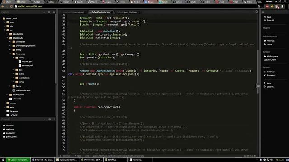The height and width of the screenshot is (162, 289).
Task: Click the archivos project icon
Action: (4, 126)
